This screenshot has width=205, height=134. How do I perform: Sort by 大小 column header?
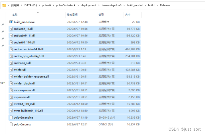click(x=128, y=15)
